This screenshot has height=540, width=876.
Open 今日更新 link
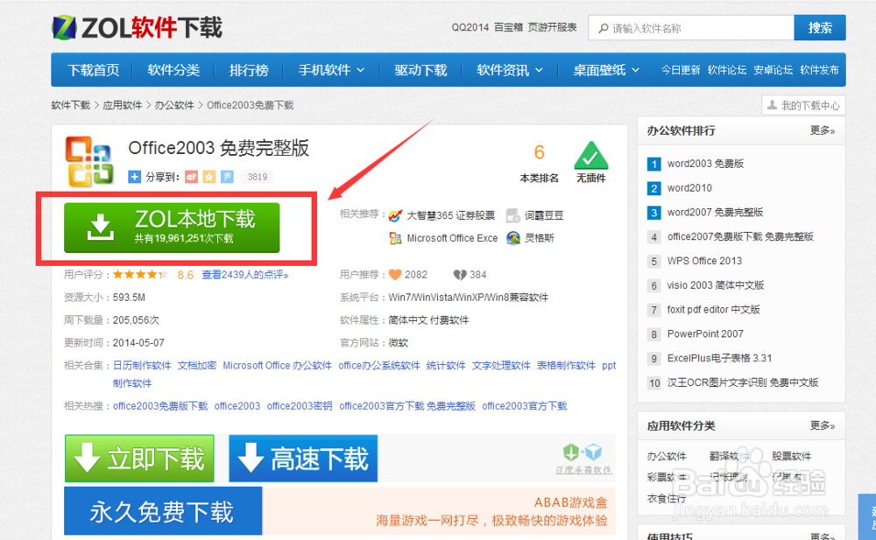681,70
